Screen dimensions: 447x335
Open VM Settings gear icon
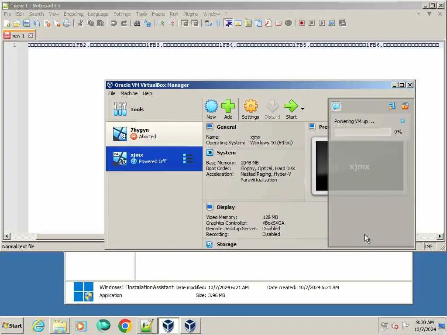coord(250,109)
